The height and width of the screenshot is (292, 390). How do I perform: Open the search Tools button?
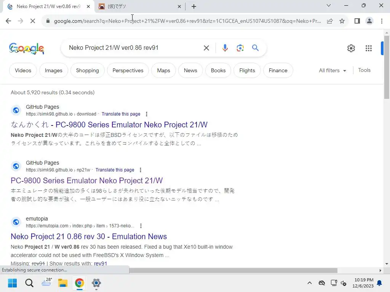pyautogui.click(x=364, y=70)
